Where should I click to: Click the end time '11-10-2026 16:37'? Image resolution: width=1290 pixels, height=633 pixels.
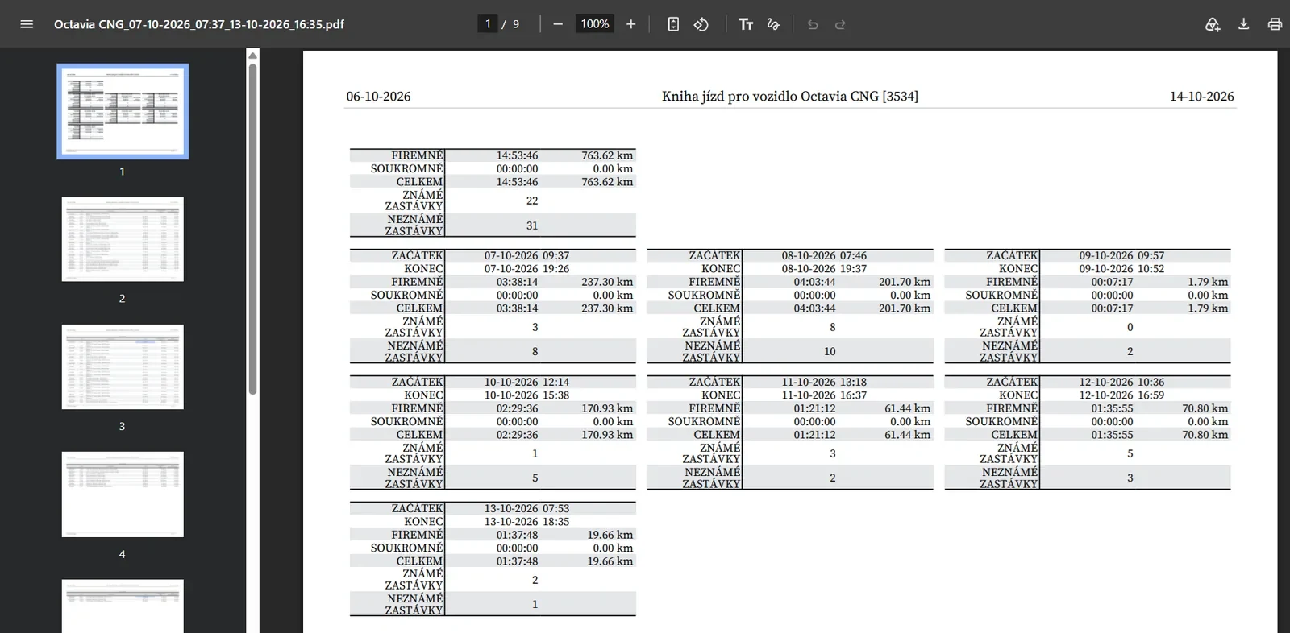pyautogui.click(x=824, y=395)
